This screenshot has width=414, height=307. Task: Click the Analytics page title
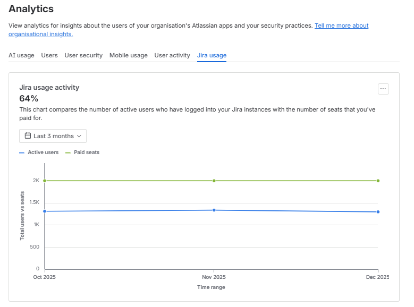(31, 8)
